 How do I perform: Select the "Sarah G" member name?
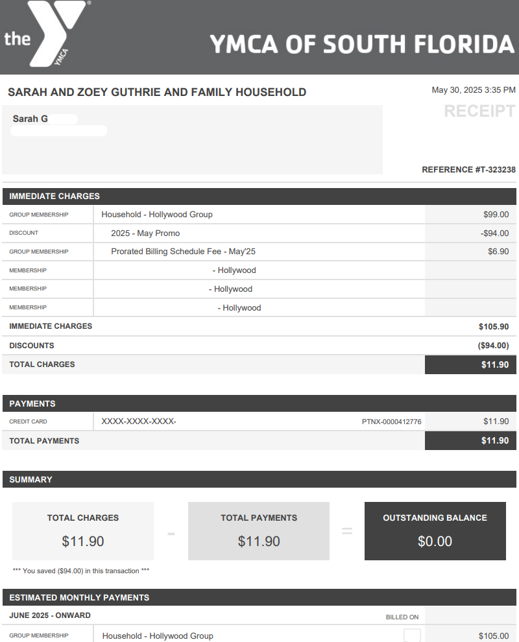(x=30, y=119)
